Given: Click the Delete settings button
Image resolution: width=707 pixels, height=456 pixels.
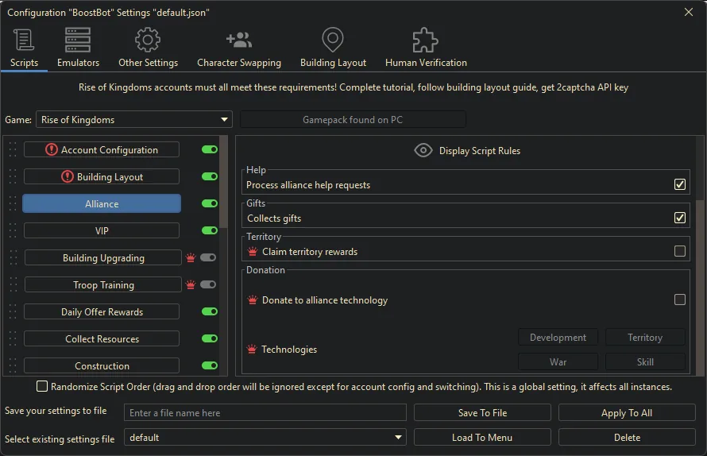Looking at the screenshot, I should (627, 437).
